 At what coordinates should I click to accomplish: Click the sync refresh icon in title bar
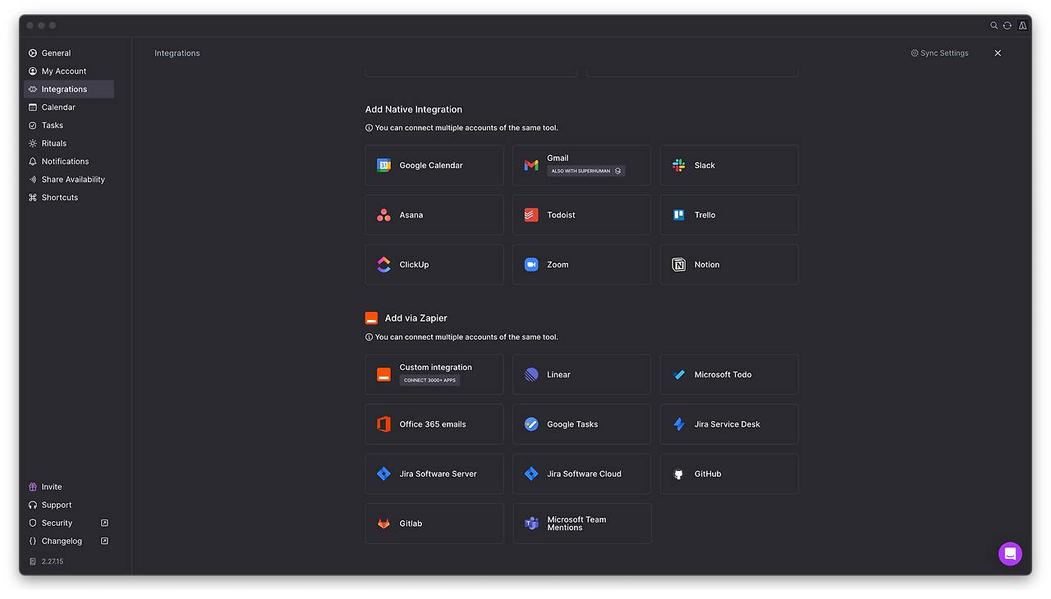[1007, 25]
